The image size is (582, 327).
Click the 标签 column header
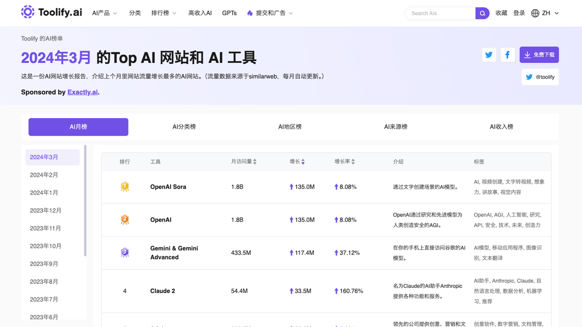[479, 162]
